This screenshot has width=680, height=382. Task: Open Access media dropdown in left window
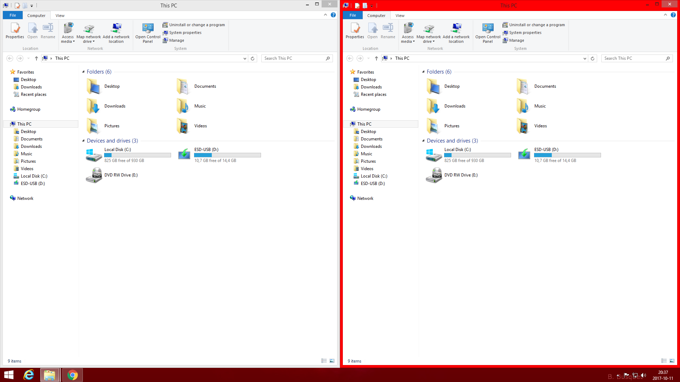pyautogui.click(x=68, y=39)
